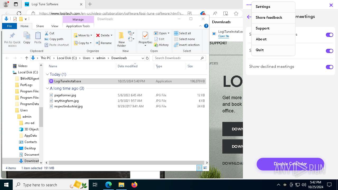Choose Quit in Logi Tune menu
Image resolution: width=338 pixels, height=190 pixels.
[273, 50]
